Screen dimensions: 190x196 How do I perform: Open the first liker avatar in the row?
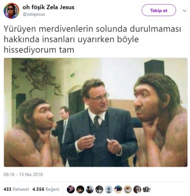coord(71,189)
